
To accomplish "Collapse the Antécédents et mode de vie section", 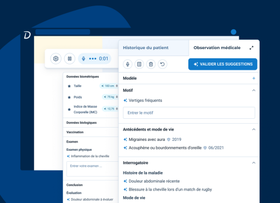I will pos(254,129).
